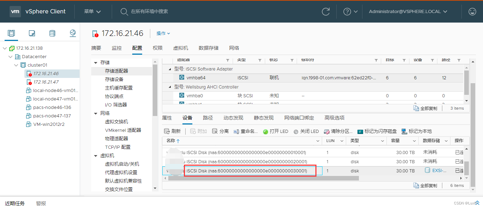Collapse the 存储 section in config menu
This screenshot has height=208, width=483.
(x=95, y=62)
